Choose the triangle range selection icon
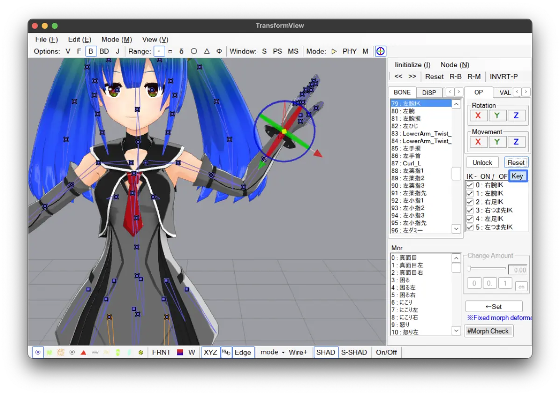The width and height of the screenshot is (560, 395). (x=207, y=51)
